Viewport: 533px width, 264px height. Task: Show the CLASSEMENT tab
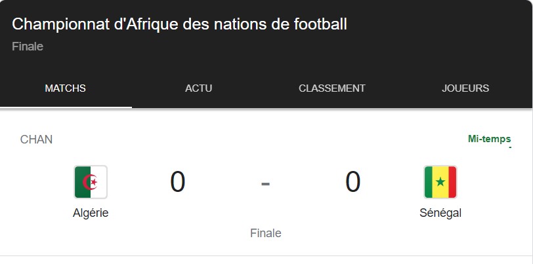click(331, 88)
